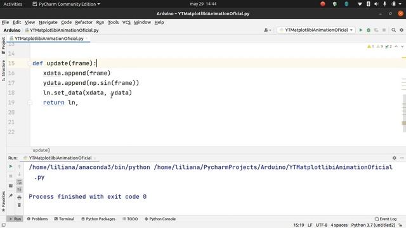This screenshot has height=228, width=406.
Task: Open the Refactor menu
Action: tap(84, 22)
